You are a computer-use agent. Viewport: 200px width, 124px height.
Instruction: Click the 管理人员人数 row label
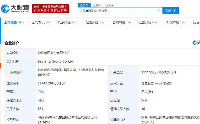(x=119, y=109)
